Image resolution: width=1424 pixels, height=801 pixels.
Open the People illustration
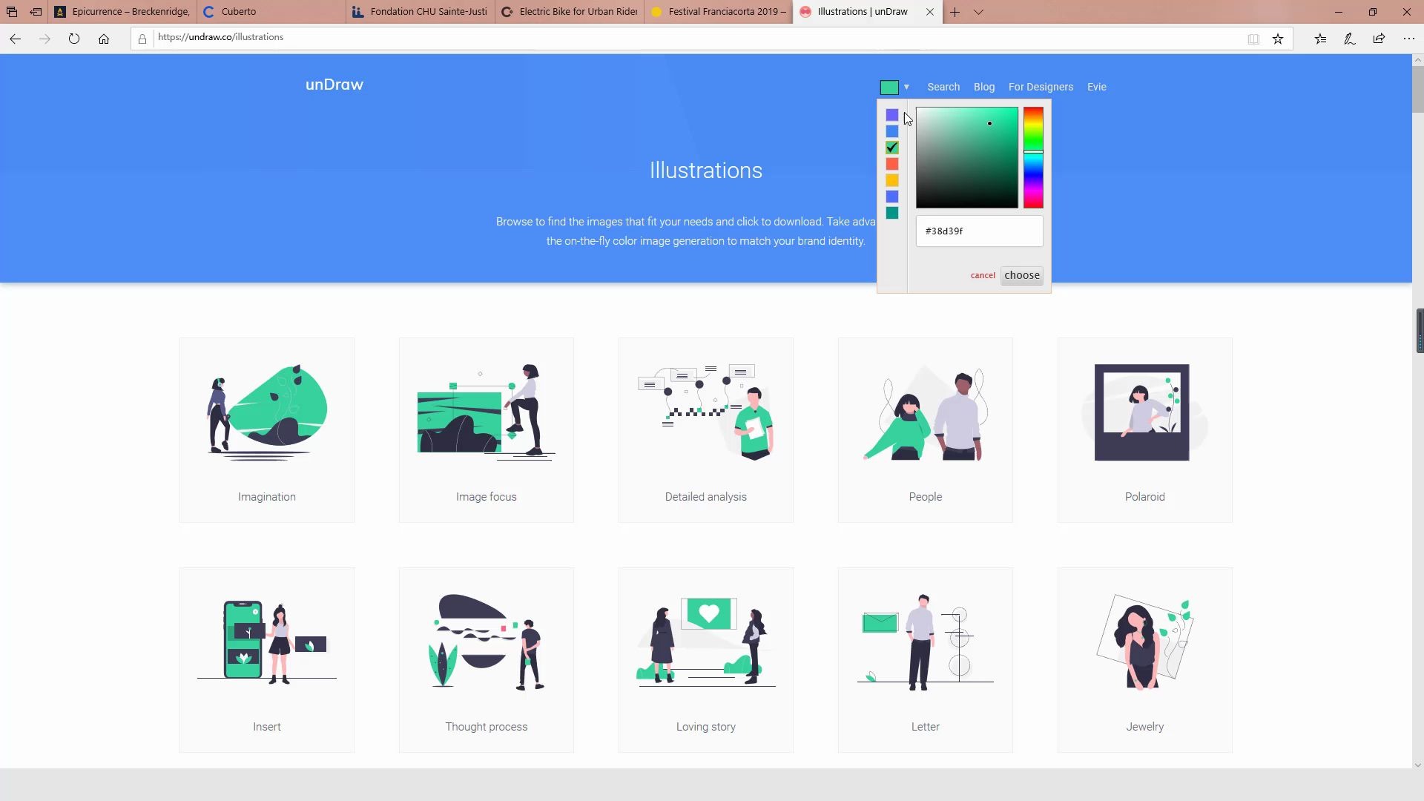[926, 430]
